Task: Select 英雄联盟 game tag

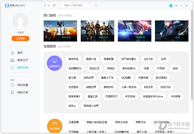Action: tap(109, 59)
